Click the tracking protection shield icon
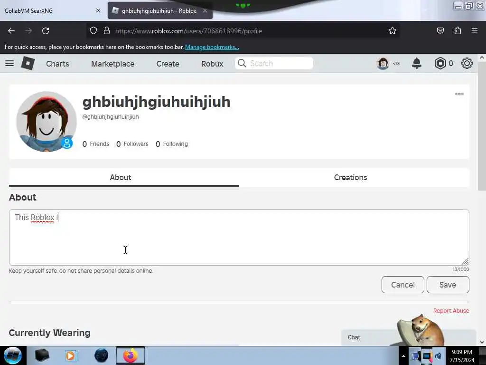 [93, 31]
